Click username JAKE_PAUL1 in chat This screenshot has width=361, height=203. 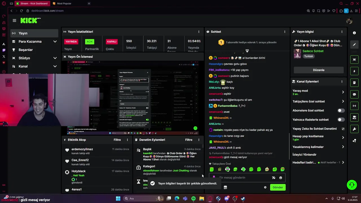(x=217, y=148)
